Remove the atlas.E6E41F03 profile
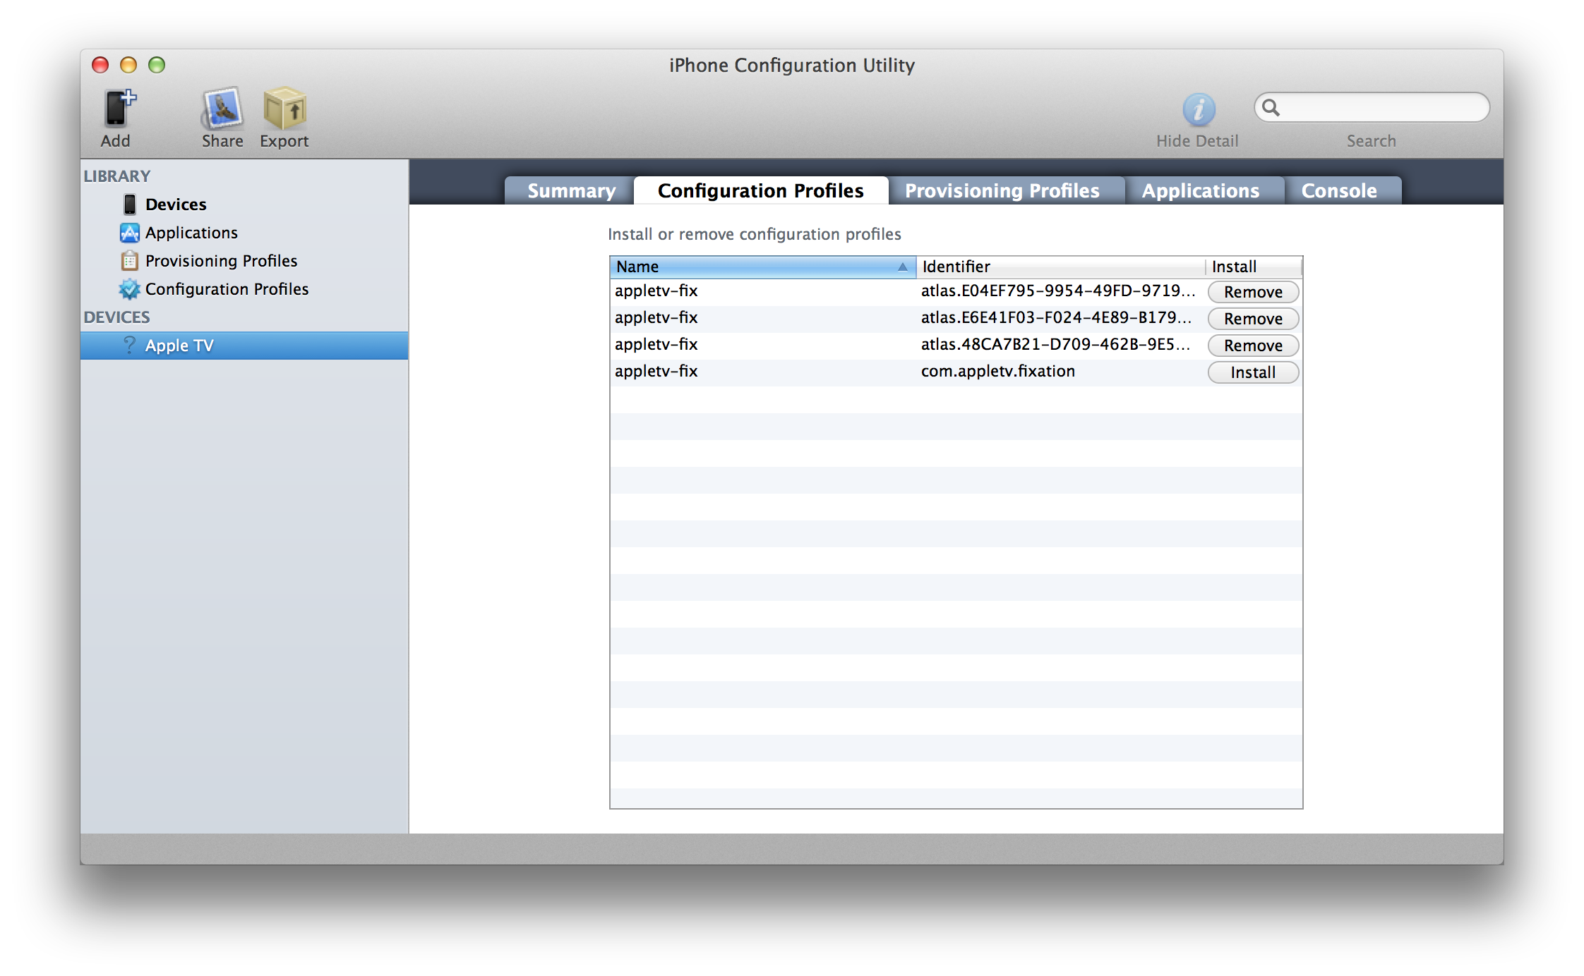The image size is (1584, 976). point(1253,319)
